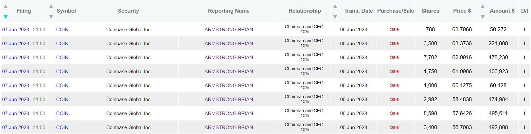Sort Symbol column ascending with up arrow
This screenshot has height=134, width=531.
coord(51,6)
